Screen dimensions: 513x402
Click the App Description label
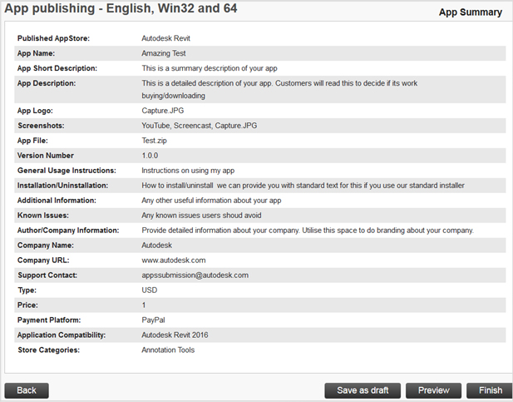click(x=47, y=83)
